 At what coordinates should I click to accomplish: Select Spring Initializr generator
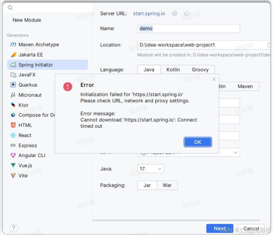point(48,65)
